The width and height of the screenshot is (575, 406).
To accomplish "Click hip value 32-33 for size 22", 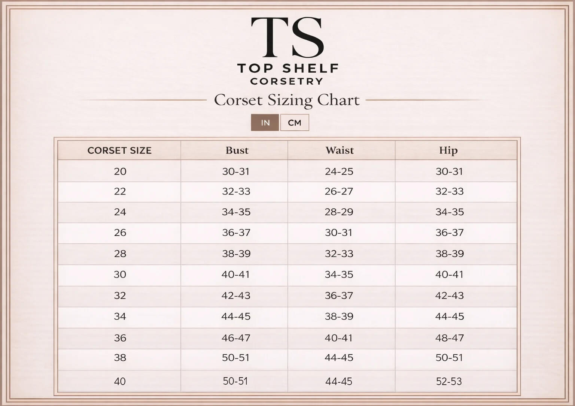I will click(x=450, y=191).
